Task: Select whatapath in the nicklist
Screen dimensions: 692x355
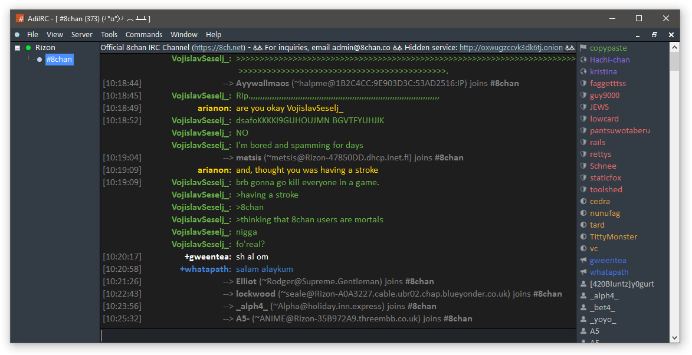Action: click(609, 272)
